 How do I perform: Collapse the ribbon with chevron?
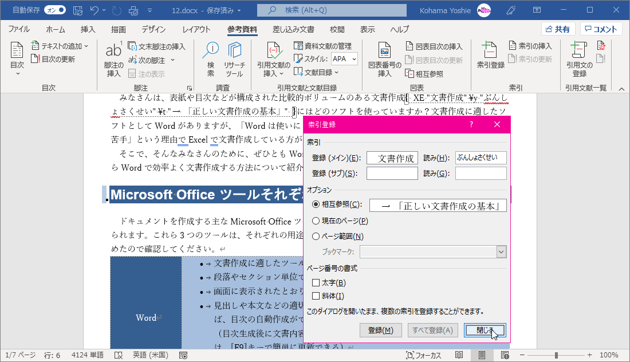pyautogui.click(x=621, y=89)
